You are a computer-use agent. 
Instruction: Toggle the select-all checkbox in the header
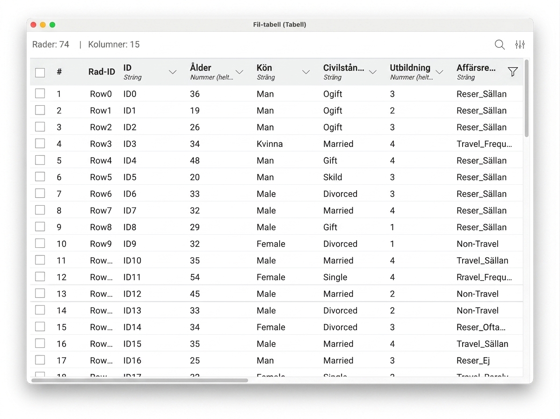[x=40, y=72]
